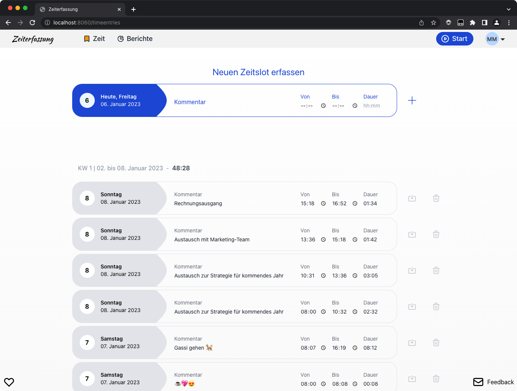Open Chrome three-dot menu
The width and height of the screenshot is (517, 391).
(509, 23)
